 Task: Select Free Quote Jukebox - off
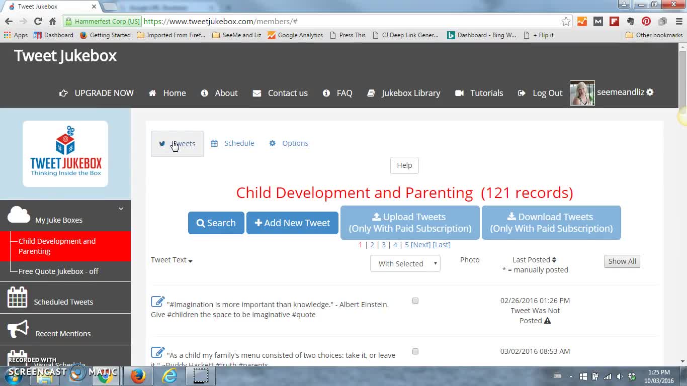58,271
